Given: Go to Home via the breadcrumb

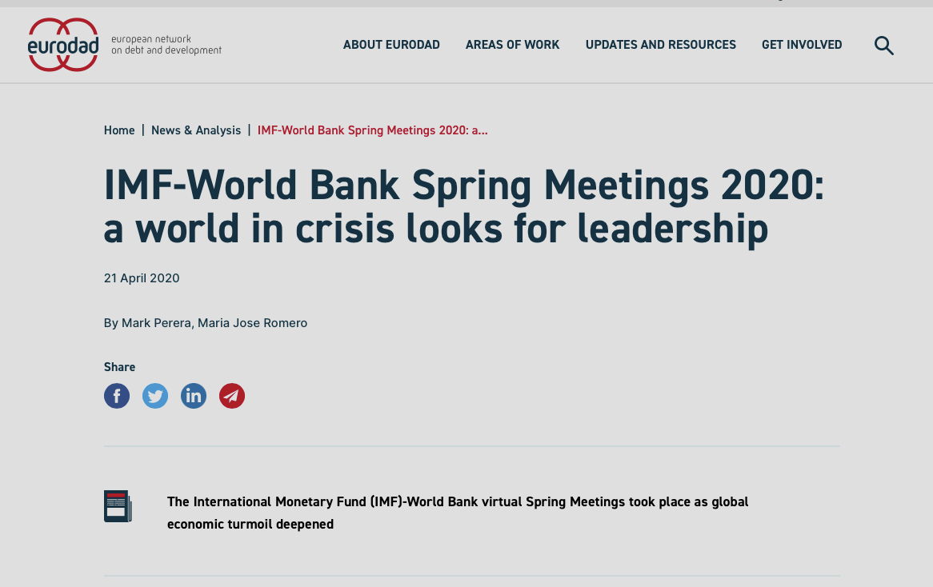Looking at the screenshot, I should pos(119,130).
